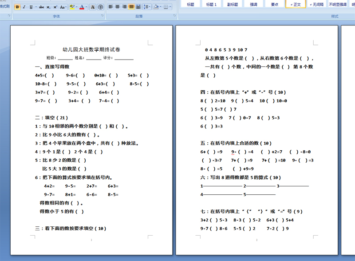Click the enclosed character icon

[100, 7]
